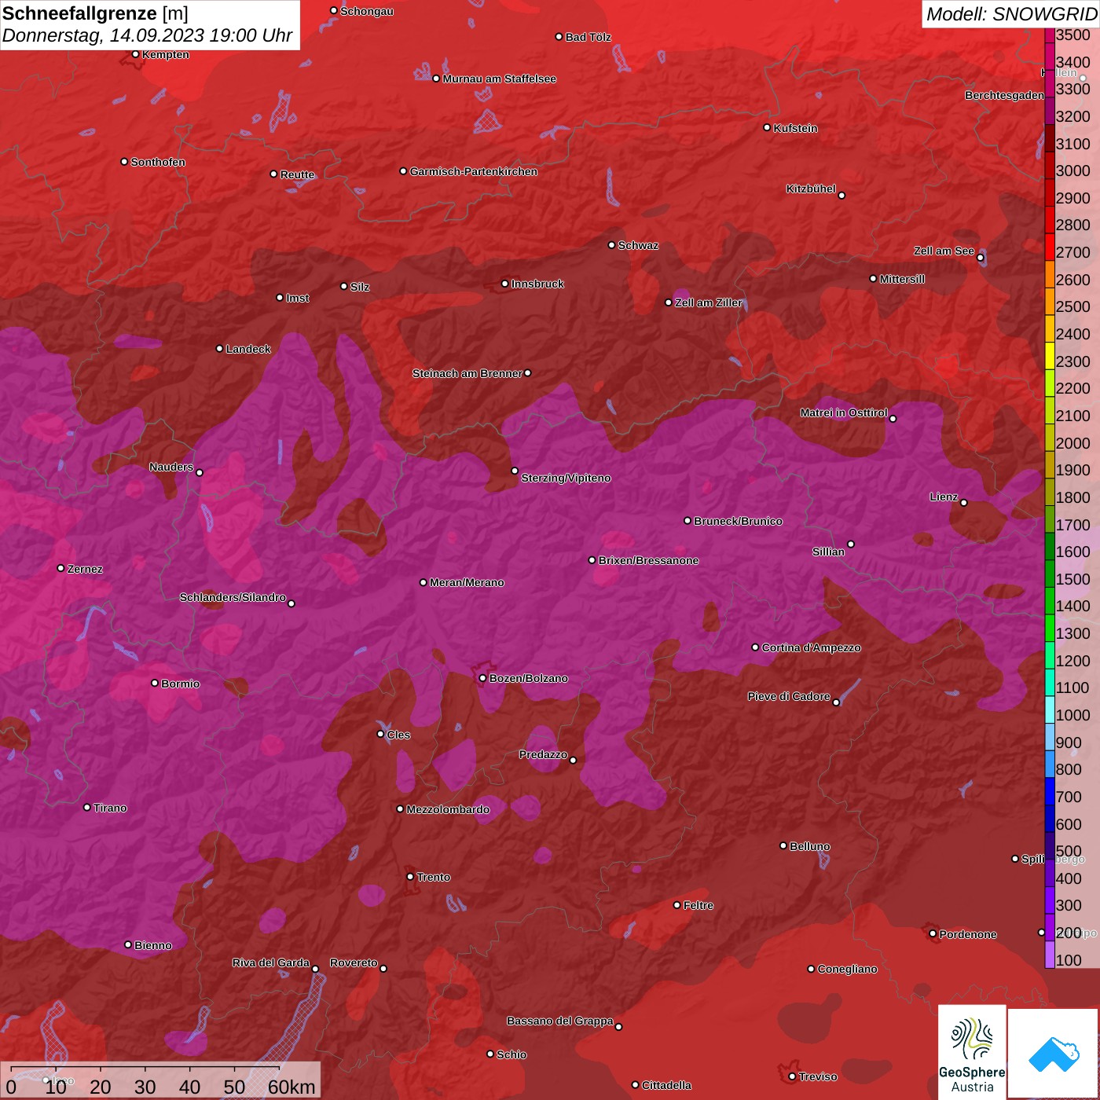Select the Schlanders/Silandro label
Viewport: 1100px width, 1100px height.
[x=233, y=597]
